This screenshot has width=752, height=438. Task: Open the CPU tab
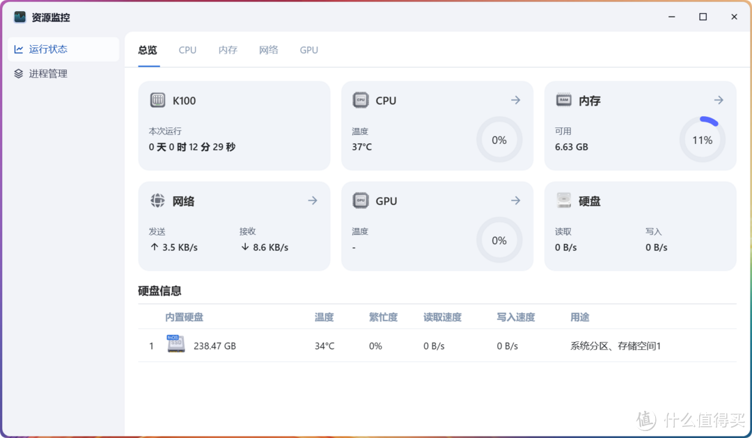tap(187, 49)
